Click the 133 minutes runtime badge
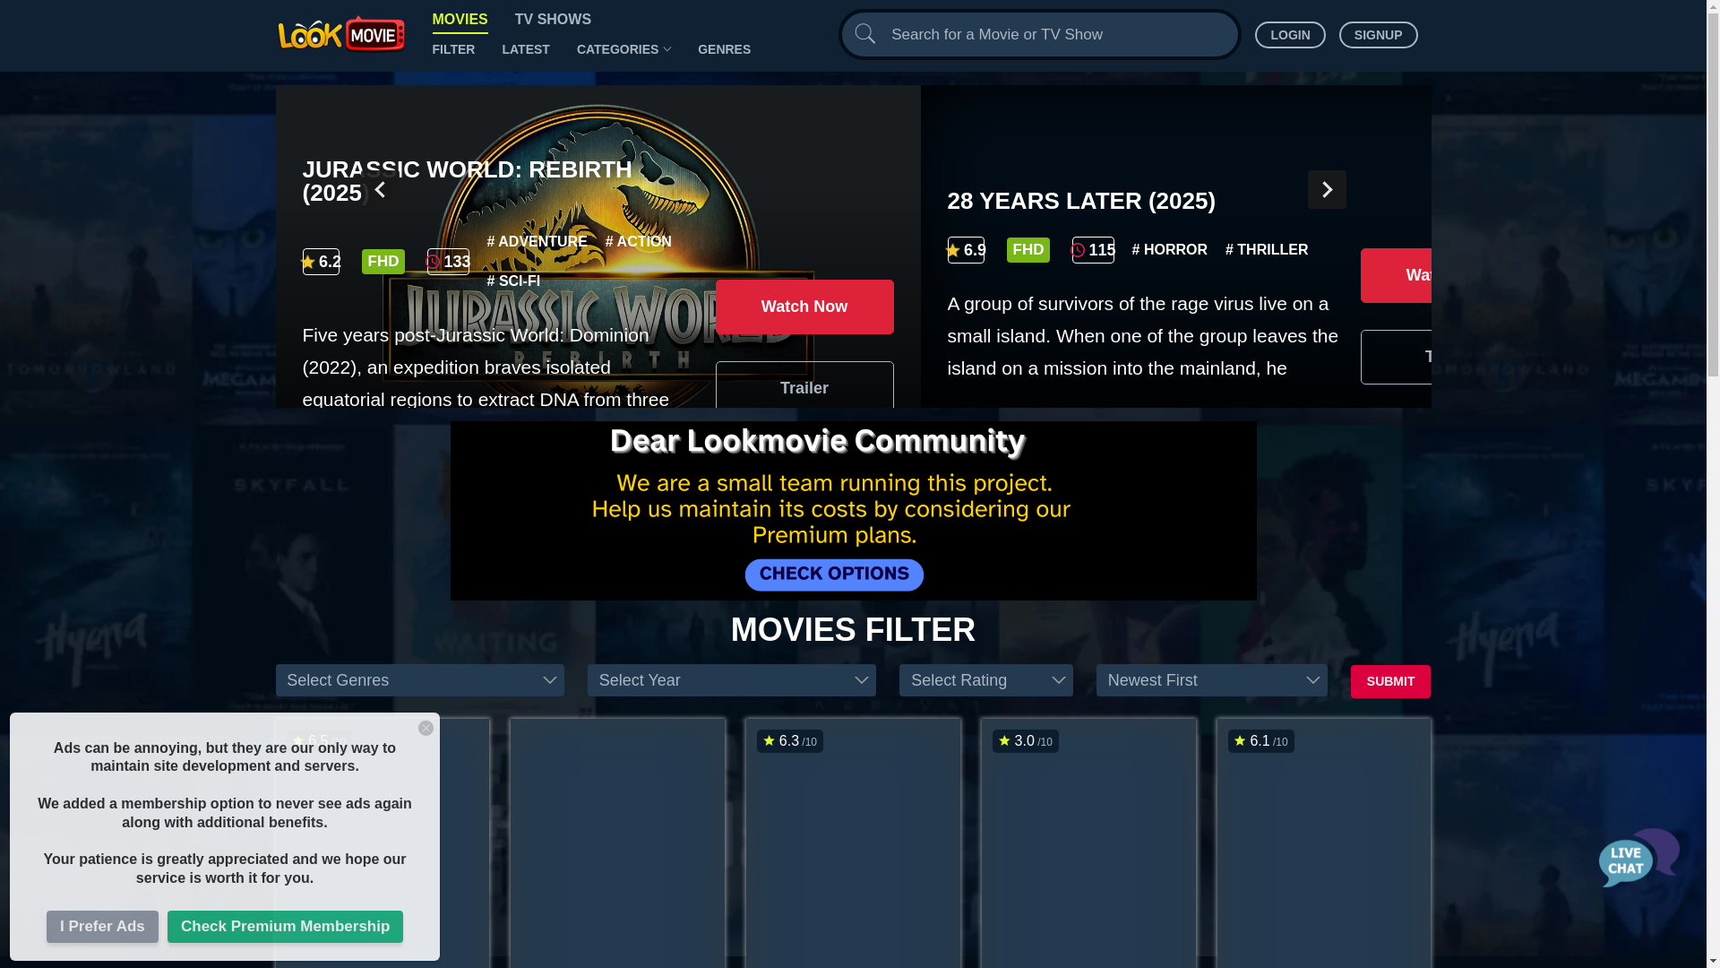Image resolution: width=1720 pixels, height=968 pixels. [448, 262]
